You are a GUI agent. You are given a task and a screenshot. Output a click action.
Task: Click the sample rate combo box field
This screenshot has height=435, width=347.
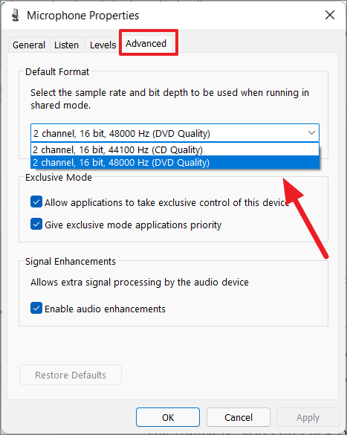coord(175,133)
